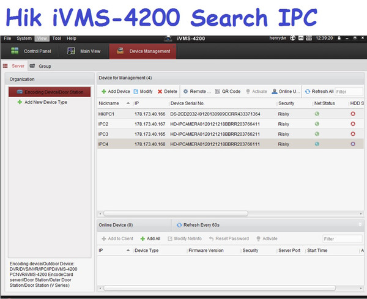Viewport: 367px width, 299px height.
Task: Click the IPC3 HDD status icon
Action: pyautogui.click(x=353, y=134)
